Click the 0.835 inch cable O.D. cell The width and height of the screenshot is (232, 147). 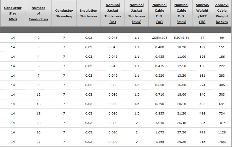160,114
